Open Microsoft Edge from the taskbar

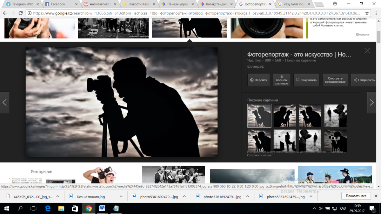tap(48, 208)
